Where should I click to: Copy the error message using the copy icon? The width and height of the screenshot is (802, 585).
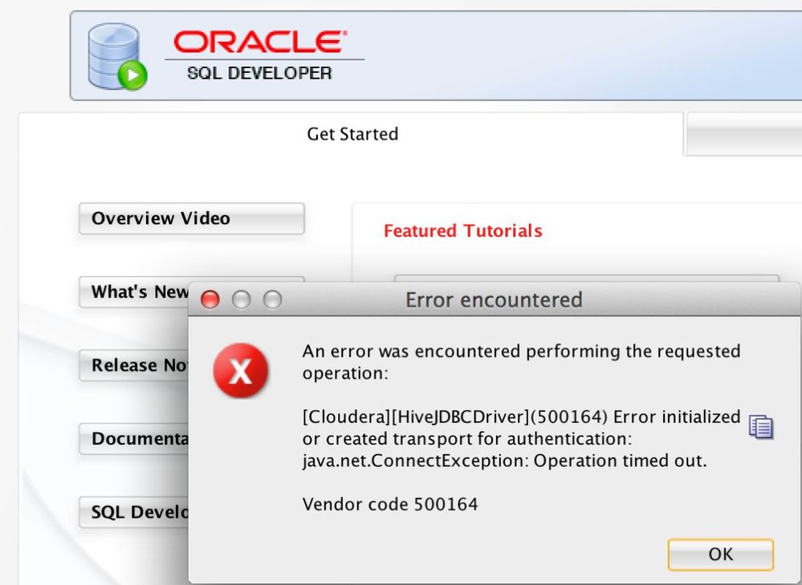coord(760,427)
